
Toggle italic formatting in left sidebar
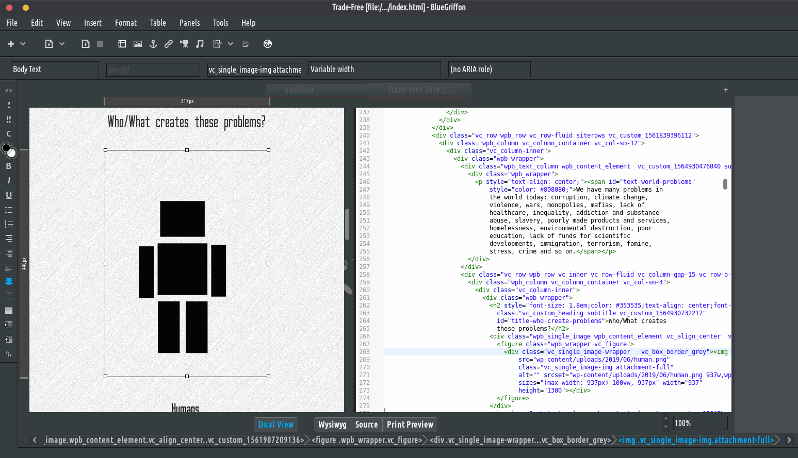[x=9, y=180]
